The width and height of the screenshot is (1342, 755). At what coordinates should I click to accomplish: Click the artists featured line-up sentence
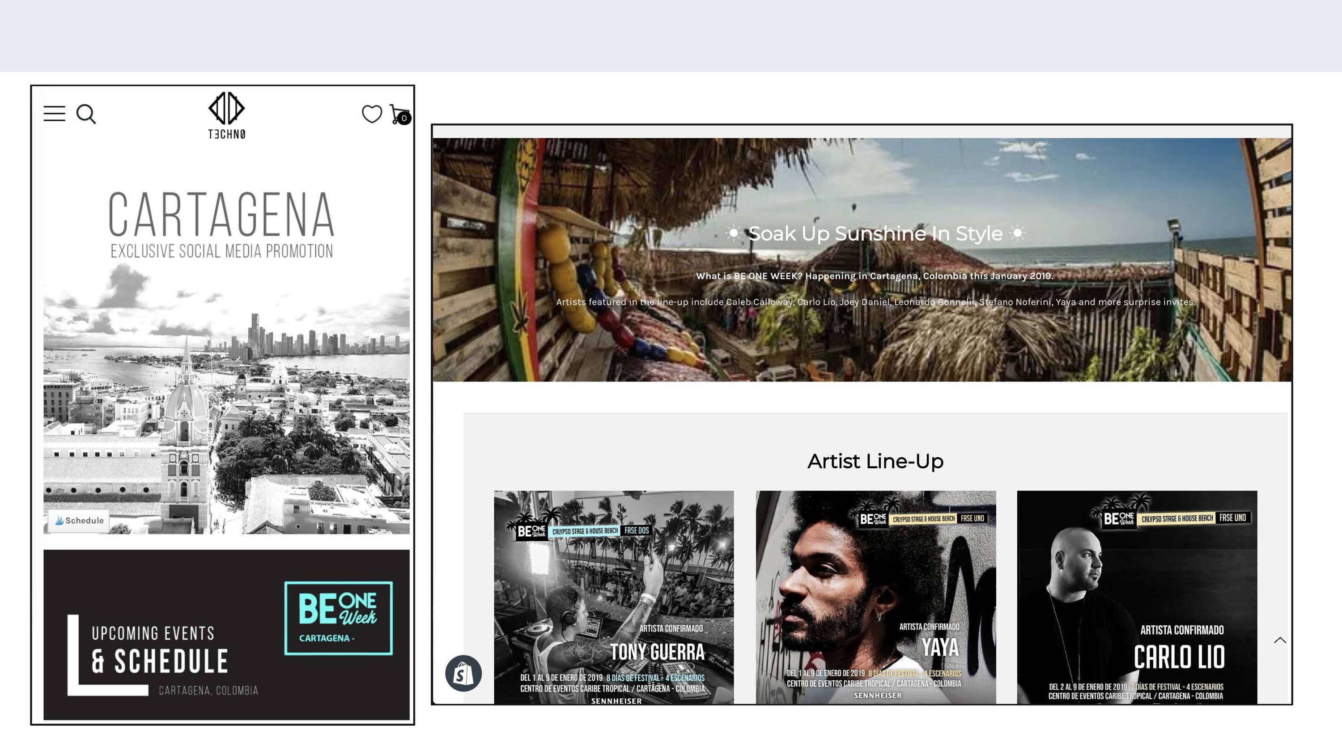pyautogui.click(x=875, y=302)
